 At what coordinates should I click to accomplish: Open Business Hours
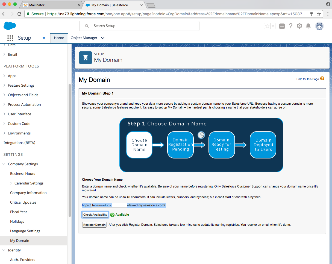[23, 174]
